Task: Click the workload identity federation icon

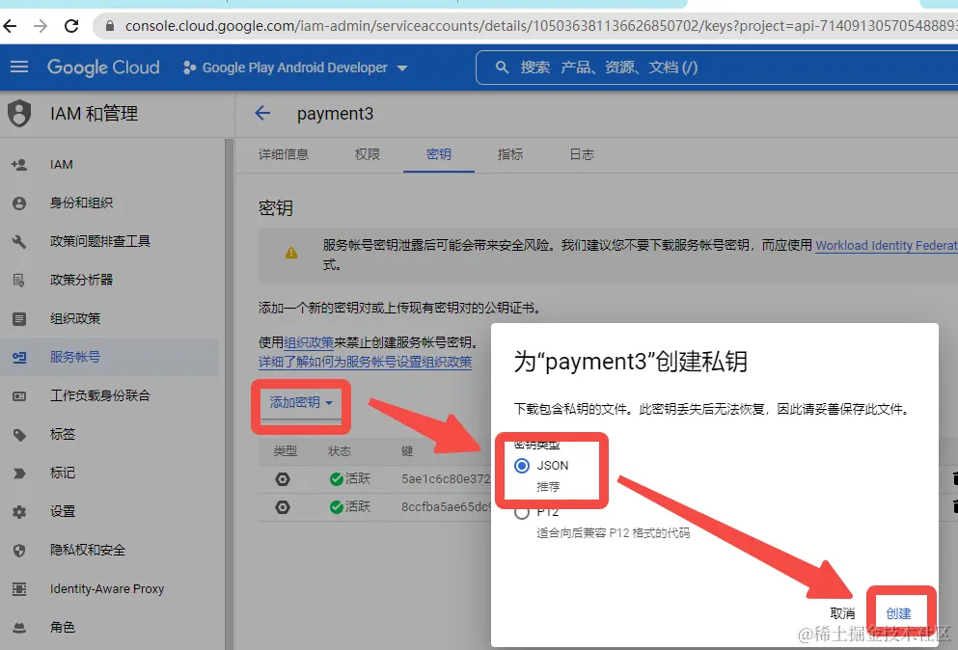Action: click(x=19, y=395)
